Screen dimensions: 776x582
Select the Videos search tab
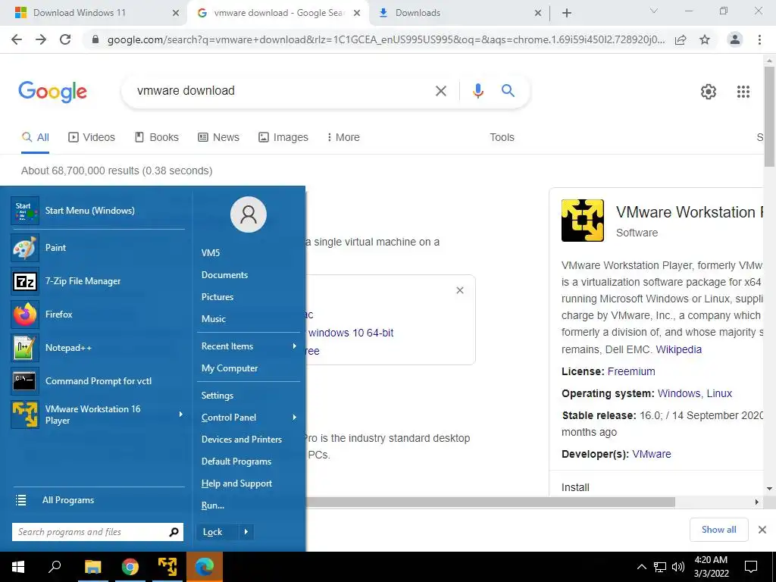coord(92,137)
